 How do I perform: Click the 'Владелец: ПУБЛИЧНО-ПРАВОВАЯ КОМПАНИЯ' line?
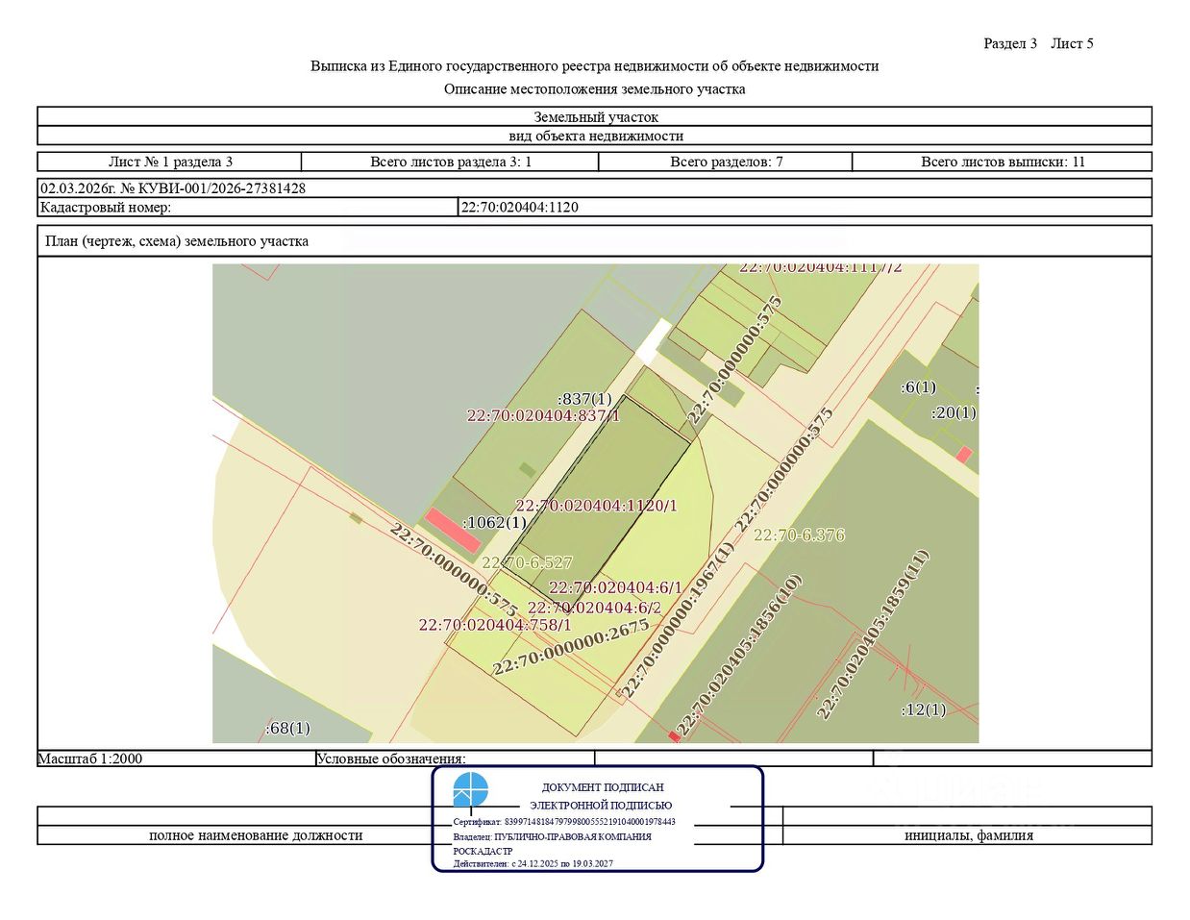[552, 837]
